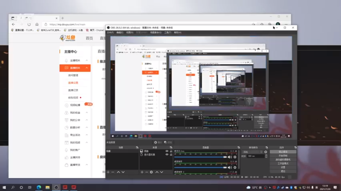Open settings gear for first 桌面音频 channel

click(235, 167)
